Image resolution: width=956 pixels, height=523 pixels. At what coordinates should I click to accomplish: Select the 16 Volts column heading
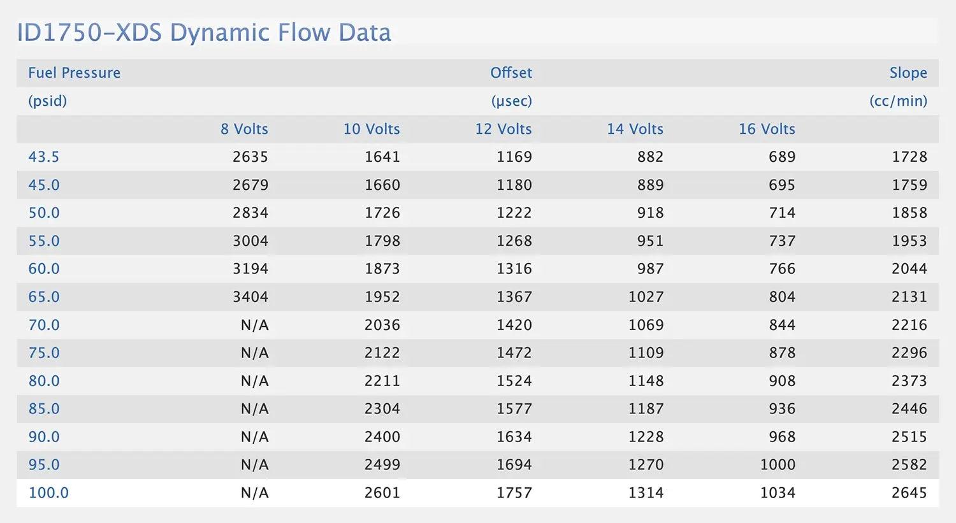click(x=767, y=129)
